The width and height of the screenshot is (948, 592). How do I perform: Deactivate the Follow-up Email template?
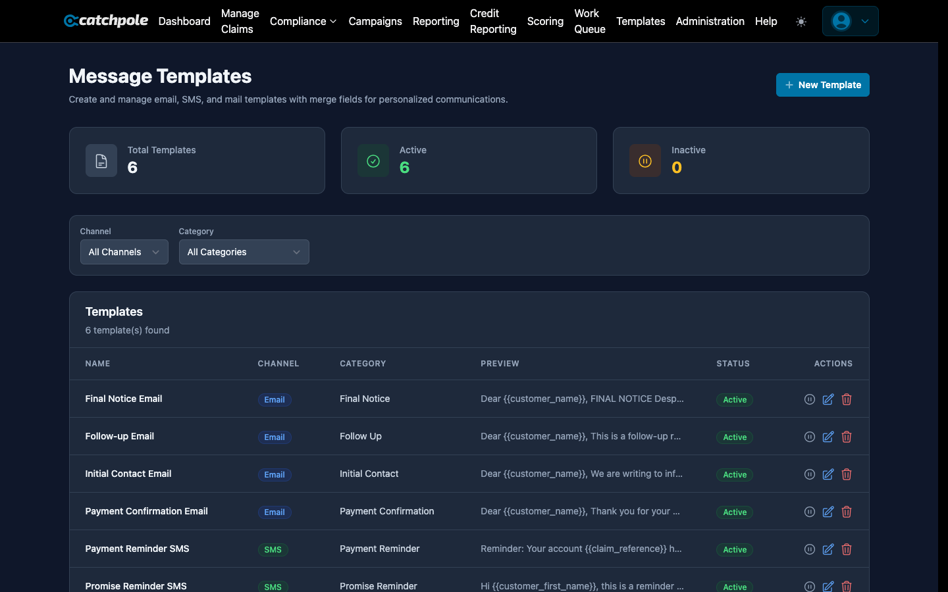[x=809, y=437]
